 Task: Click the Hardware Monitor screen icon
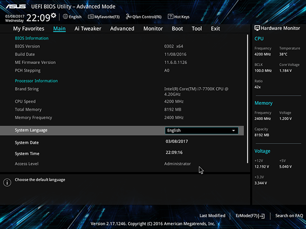point(257,28)
